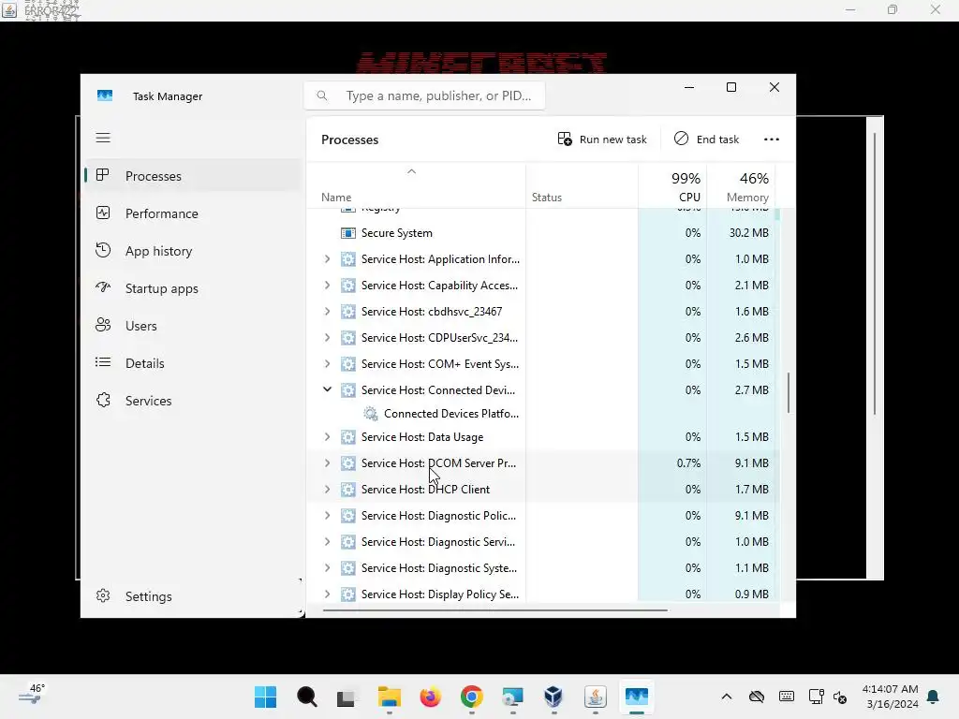The width and height of the screenshot is (959, 719).
Task: Click the Details list icon
Action: (103, 362)
